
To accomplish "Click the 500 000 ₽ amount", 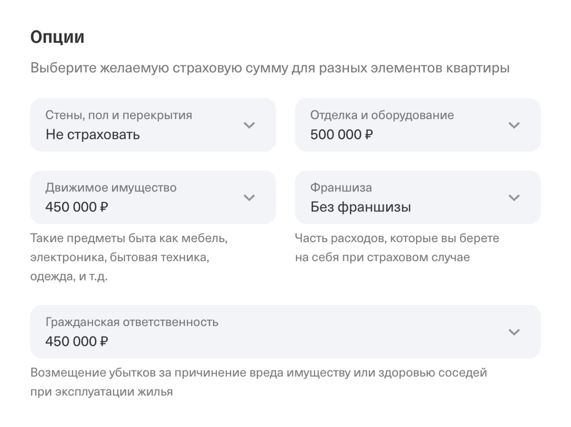I will 342,135.
